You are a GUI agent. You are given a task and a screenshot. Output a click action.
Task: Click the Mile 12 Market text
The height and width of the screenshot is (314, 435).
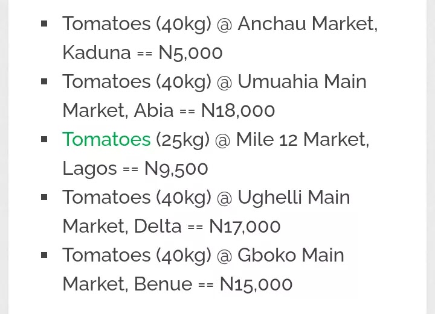[302, 140]
